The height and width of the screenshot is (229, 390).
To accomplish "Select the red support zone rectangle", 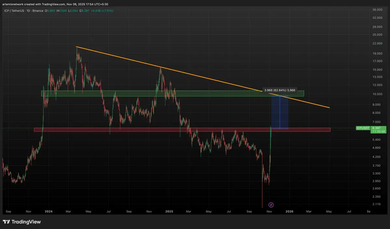I will (182, 130).
